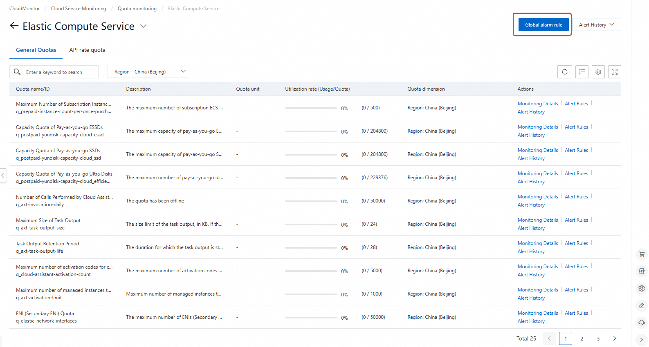Click the Total 25 pagination label
The image size is (649, 347).
click(526, 338)
